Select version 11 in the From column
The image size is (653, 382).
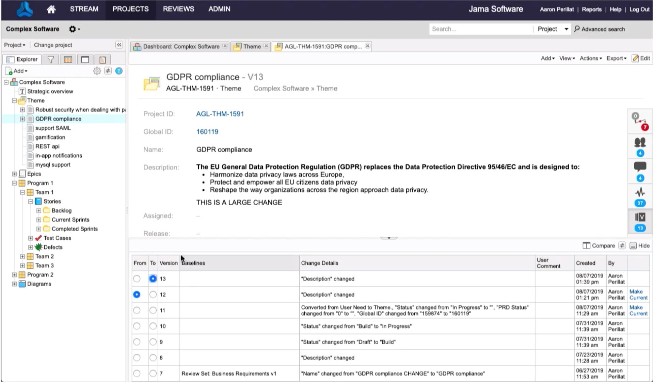pyautogui.click(x=137, y=310)
